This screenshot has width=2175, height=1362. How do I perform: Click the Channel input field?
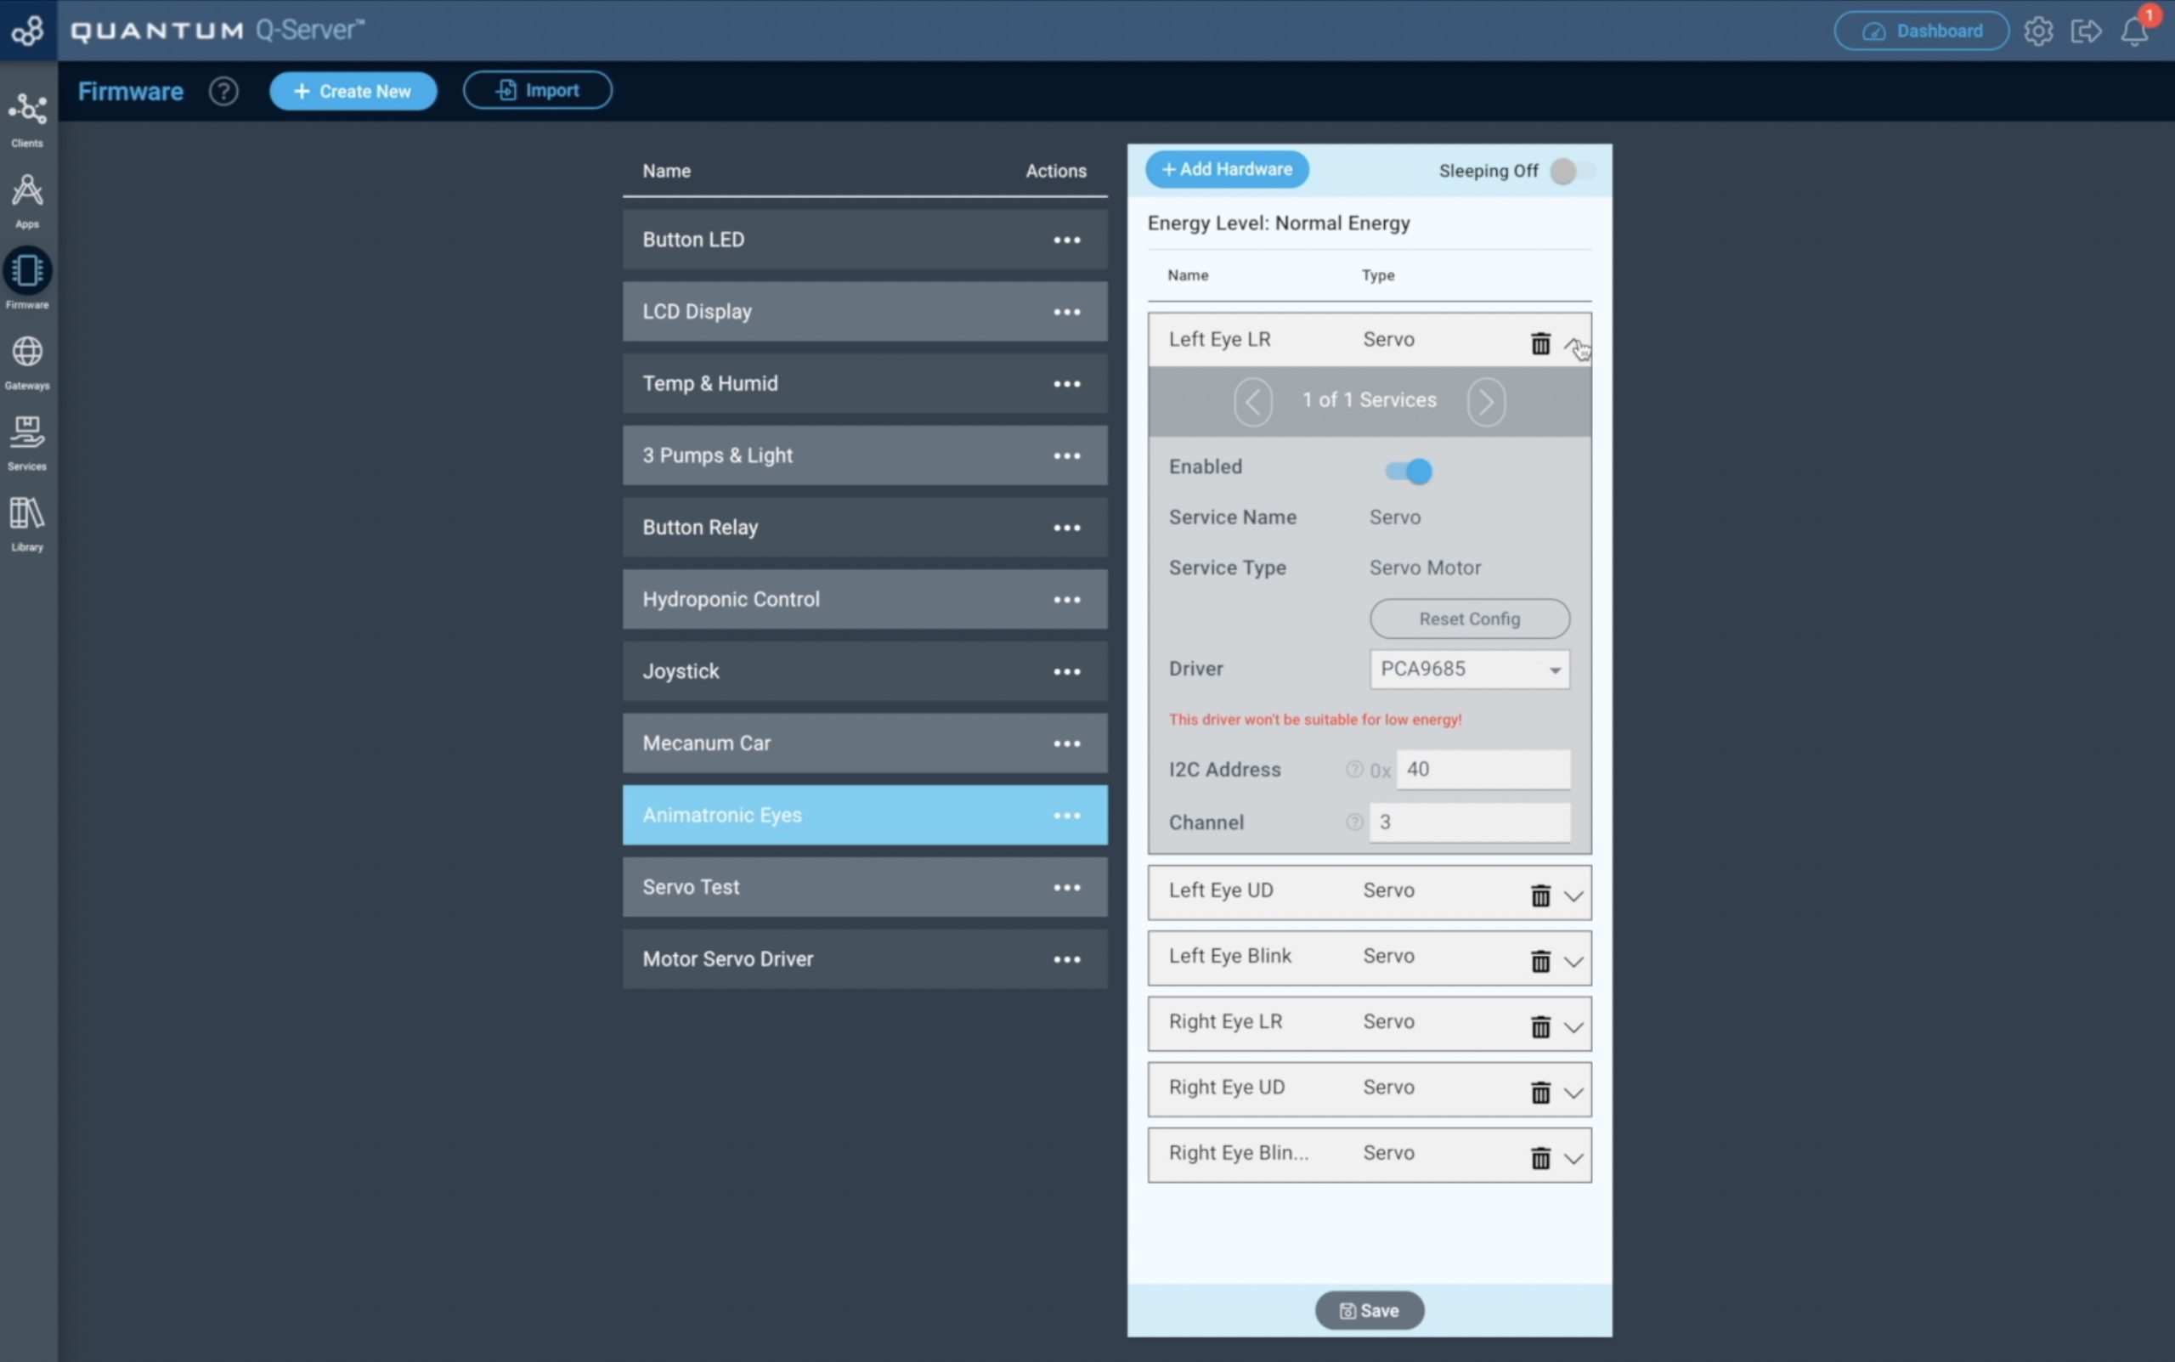click(x=1469, y=822)
